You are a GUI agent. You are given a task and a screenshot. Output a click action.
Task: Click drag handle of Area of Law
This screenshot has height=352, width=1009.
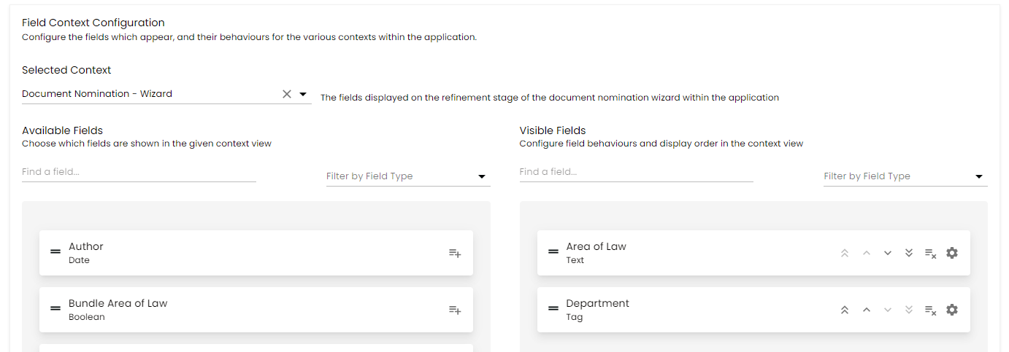point(553,251)
